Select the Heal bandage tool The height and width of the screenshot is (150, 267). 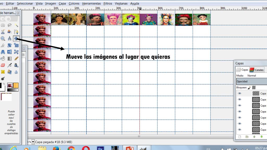3,72
